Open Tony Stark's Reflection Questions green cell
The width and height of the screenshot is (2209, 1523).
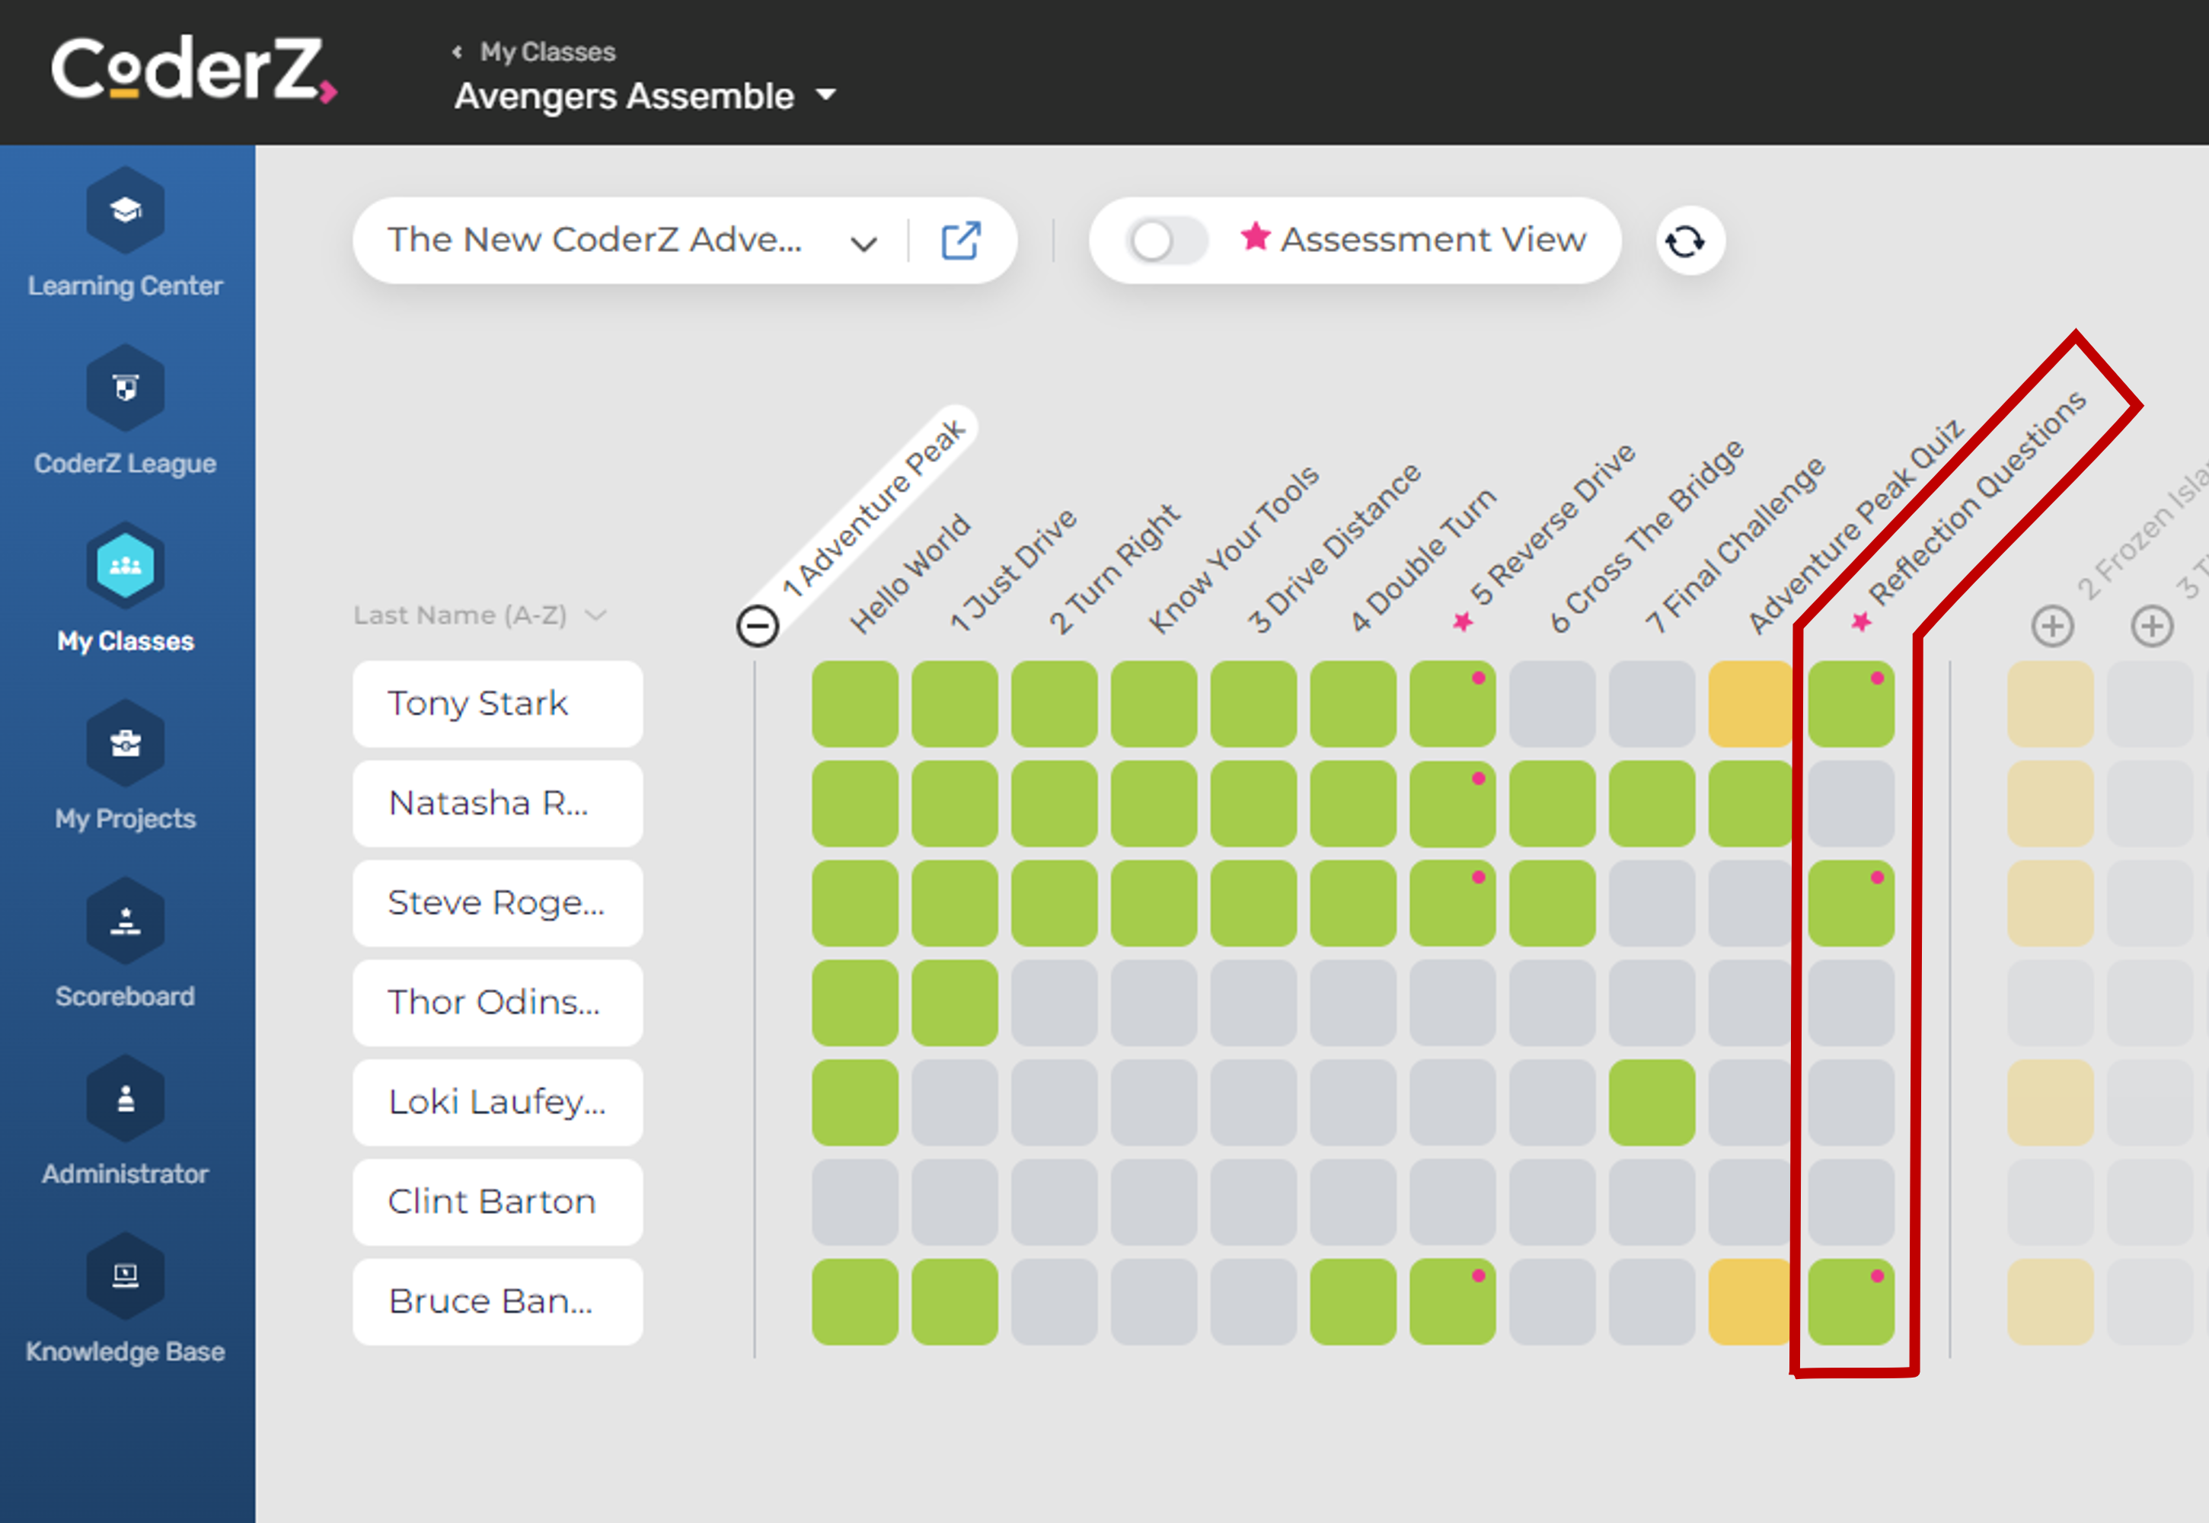tap(1851, 704)
